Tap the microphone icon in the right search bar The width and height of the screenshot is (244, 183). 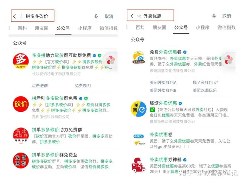click(214, 16)
